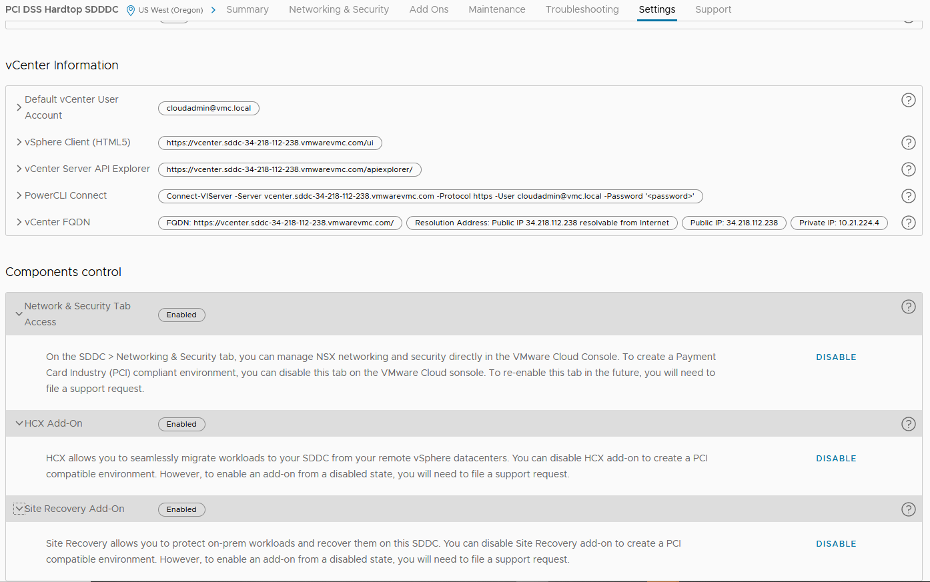Expand vCenter FQDN row
This screenshot has height=582, width=930.
(x=19, y=222)
